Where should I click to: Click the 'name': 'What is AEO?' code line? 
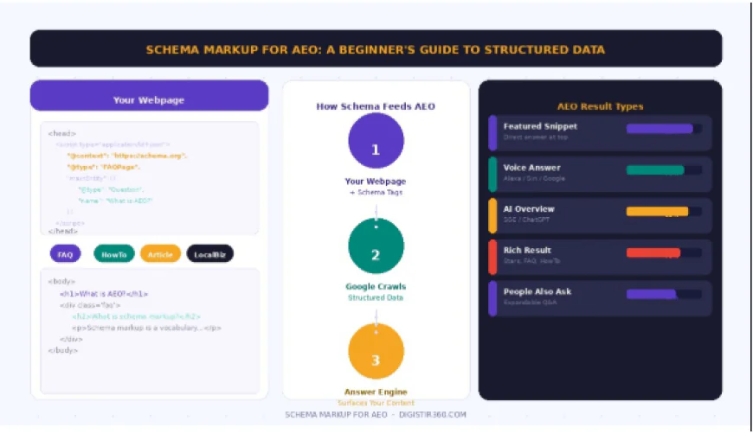(x=115, y=201)
